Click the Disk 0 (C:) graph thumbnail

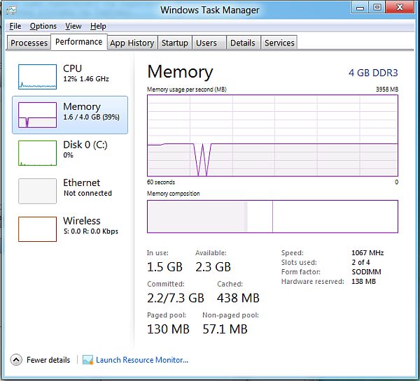(x=37, y=153)
